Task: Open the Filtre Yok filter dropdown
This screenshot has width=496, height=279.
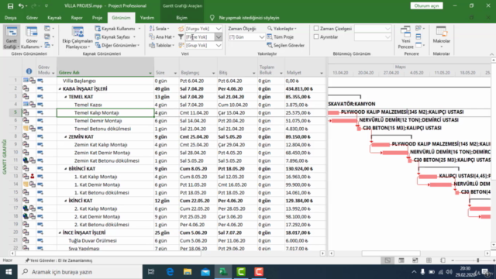Action: 219,37
